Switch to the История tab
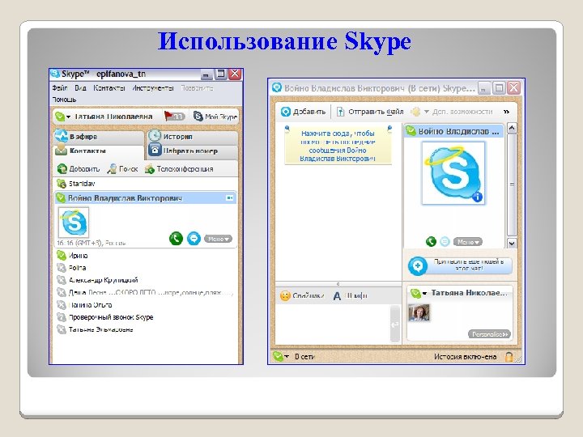Viewport: 583px width, 437px height. [x=193, y=137]
